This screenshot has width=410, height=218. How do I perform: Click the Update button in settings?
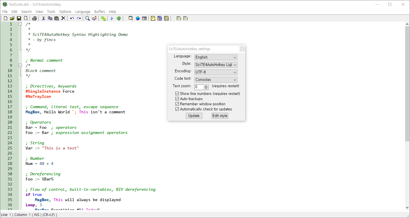pyautogui.click(x=194, y=116)
